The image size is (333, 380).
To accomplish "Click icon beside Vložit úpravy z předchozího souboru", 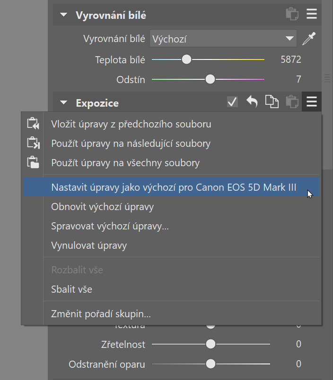I will click(x=33, y=124).
